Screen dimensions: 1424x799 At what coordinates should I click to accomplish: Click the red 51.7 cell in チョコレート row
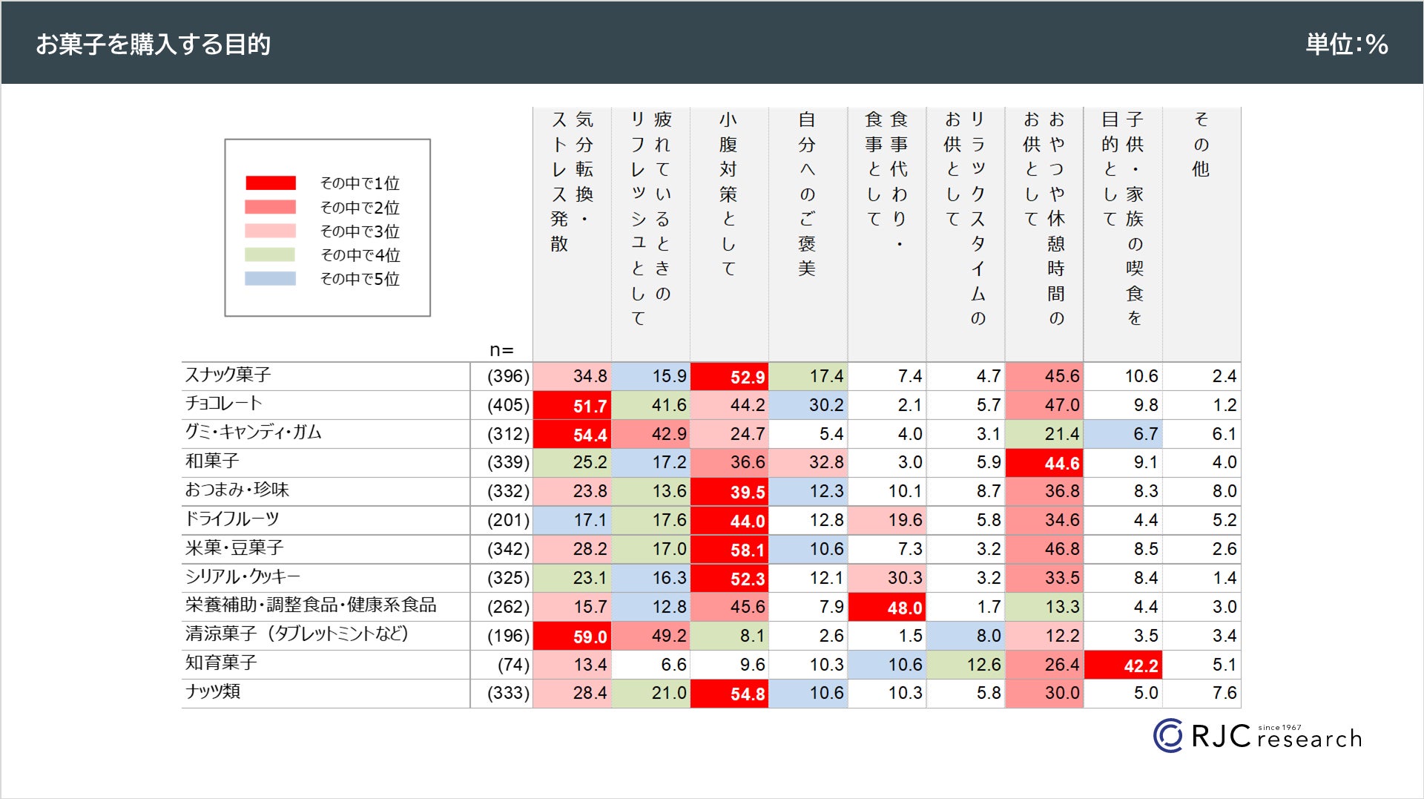[572, 405]
